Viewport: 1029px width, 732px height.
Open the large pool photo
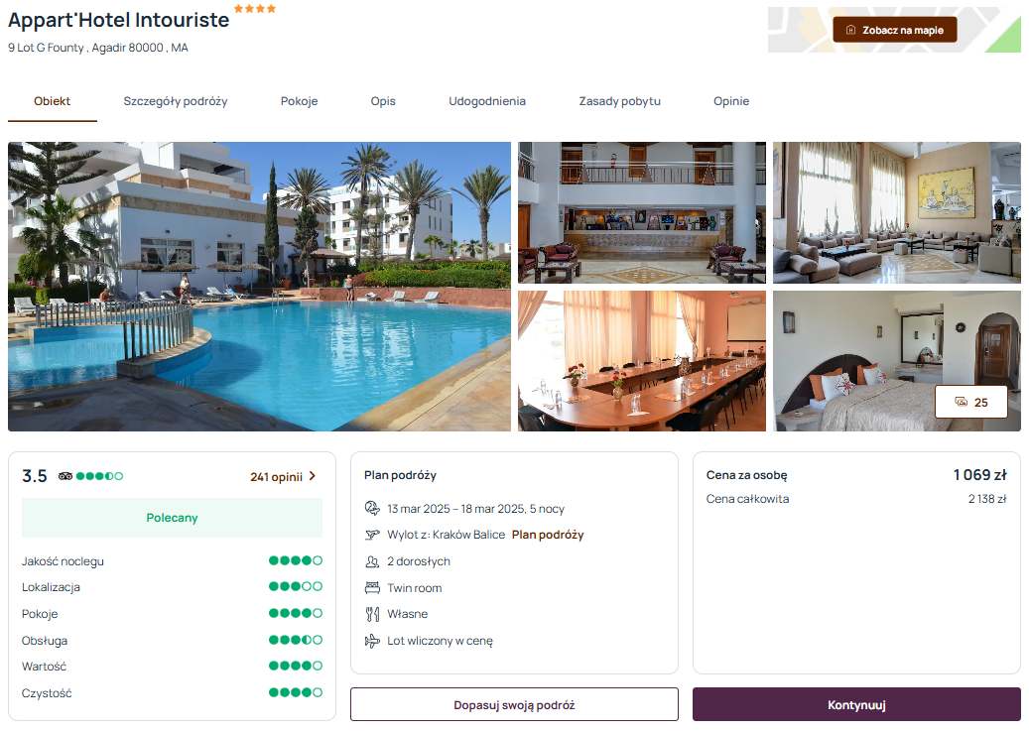point(259,287)
